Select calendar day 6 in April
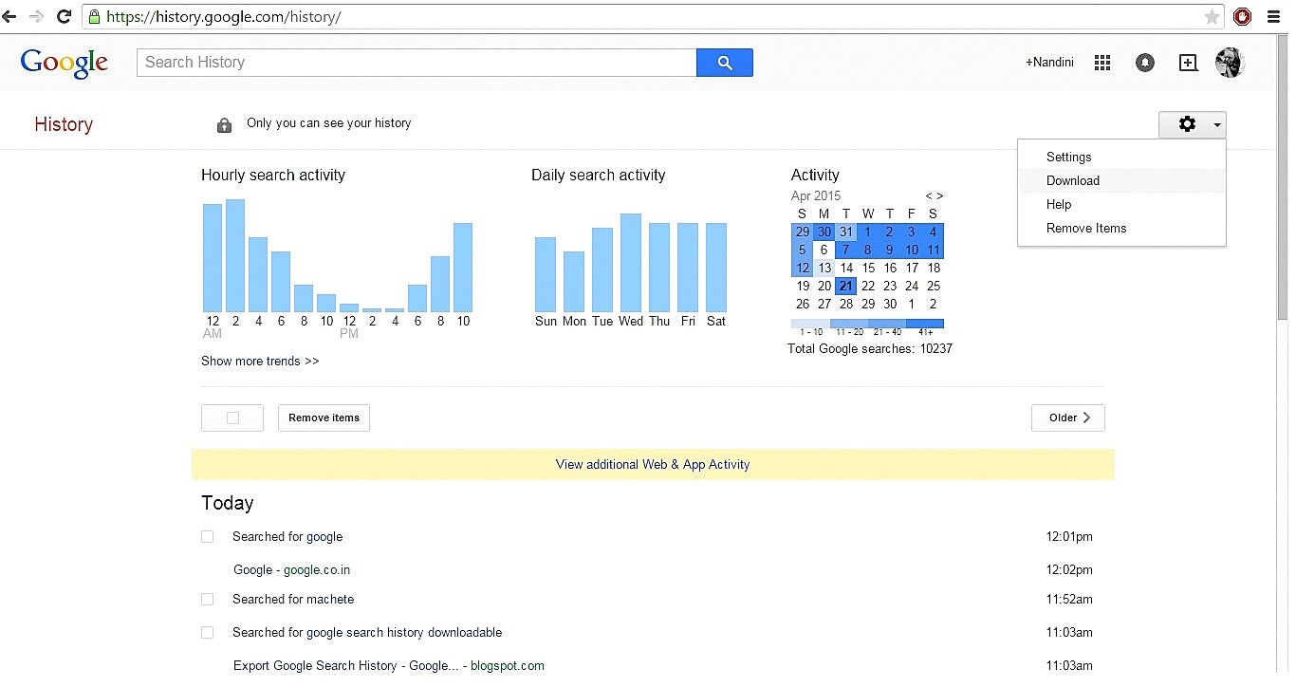1296x687 pixels. point(824,250)
